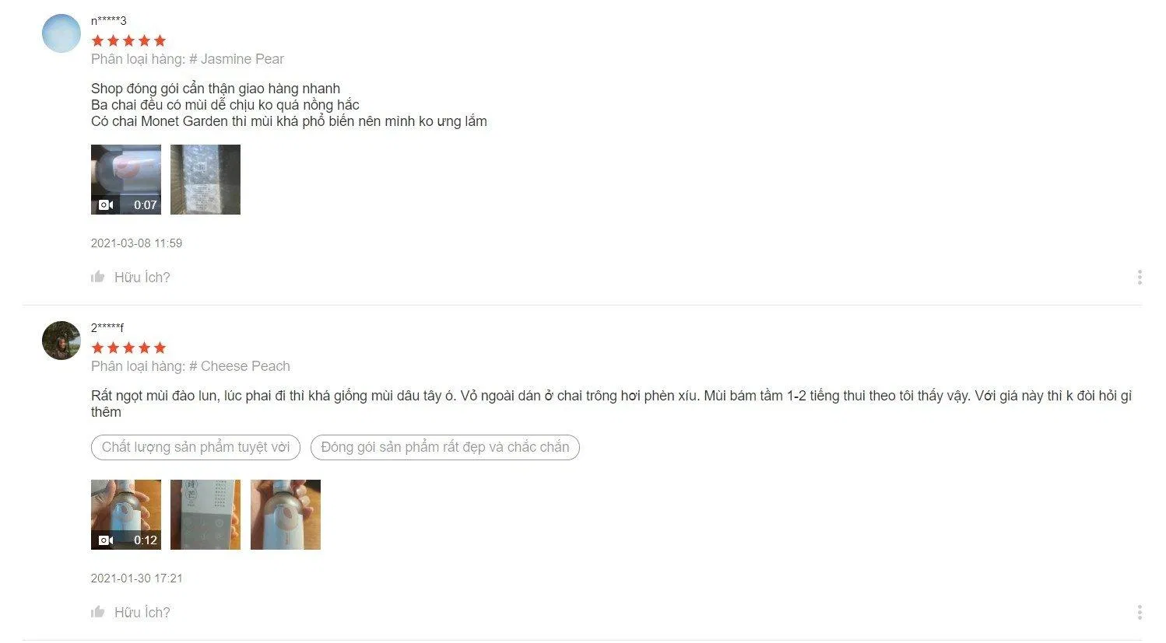Open the hand-held bottle photo thumbnail

[286, 515]
